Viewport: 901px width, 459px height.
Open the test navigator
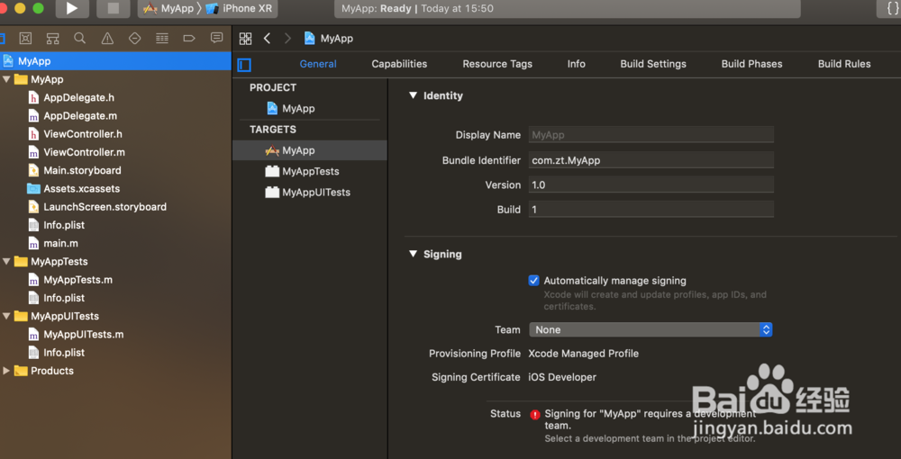(x=135, y=39)
